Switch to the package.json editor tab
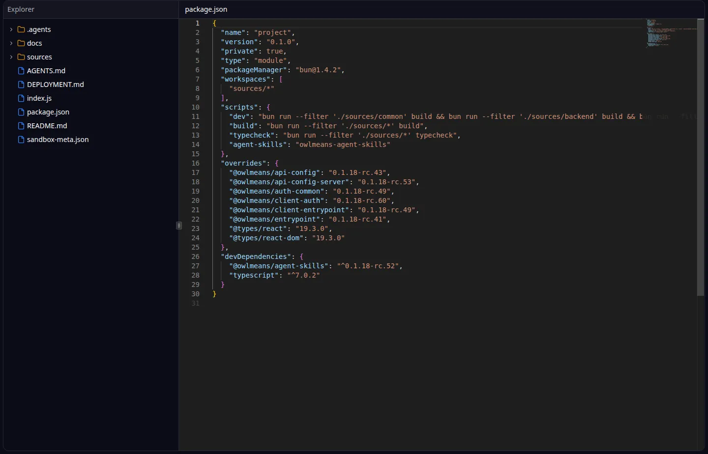Viewport: 708px width, 454px height. pos(206,9)
